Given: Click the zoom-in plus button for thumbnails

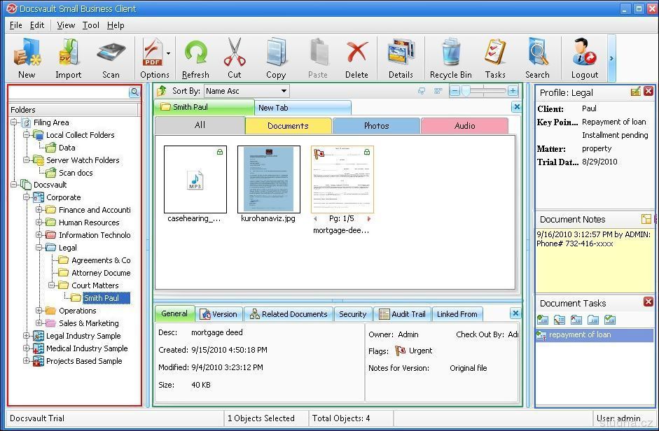Looking at the screenshot, I should point(513,91).
